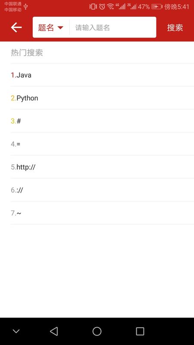Tap the alarm clock status icon

point(102,6)
